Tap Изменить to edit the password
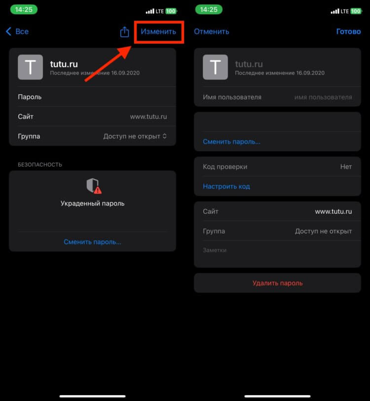Image resolution: width=370 pixels, height=401 pixels. pyautogui.click(x=158, y=32)
